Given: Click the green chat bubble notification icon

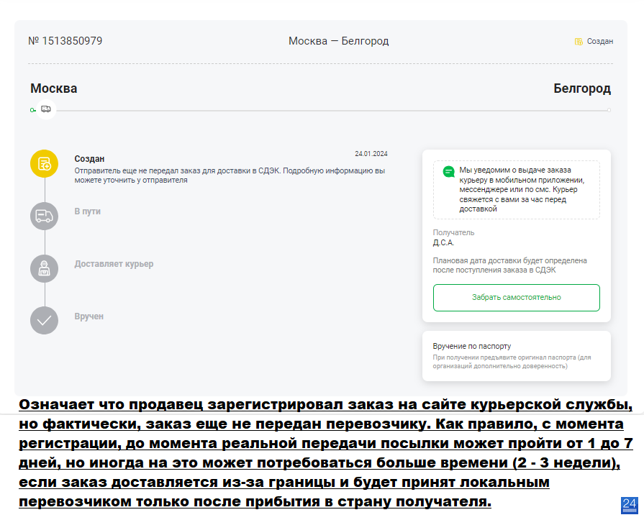Looking at the screenshot, I should [x=448, y=172].
